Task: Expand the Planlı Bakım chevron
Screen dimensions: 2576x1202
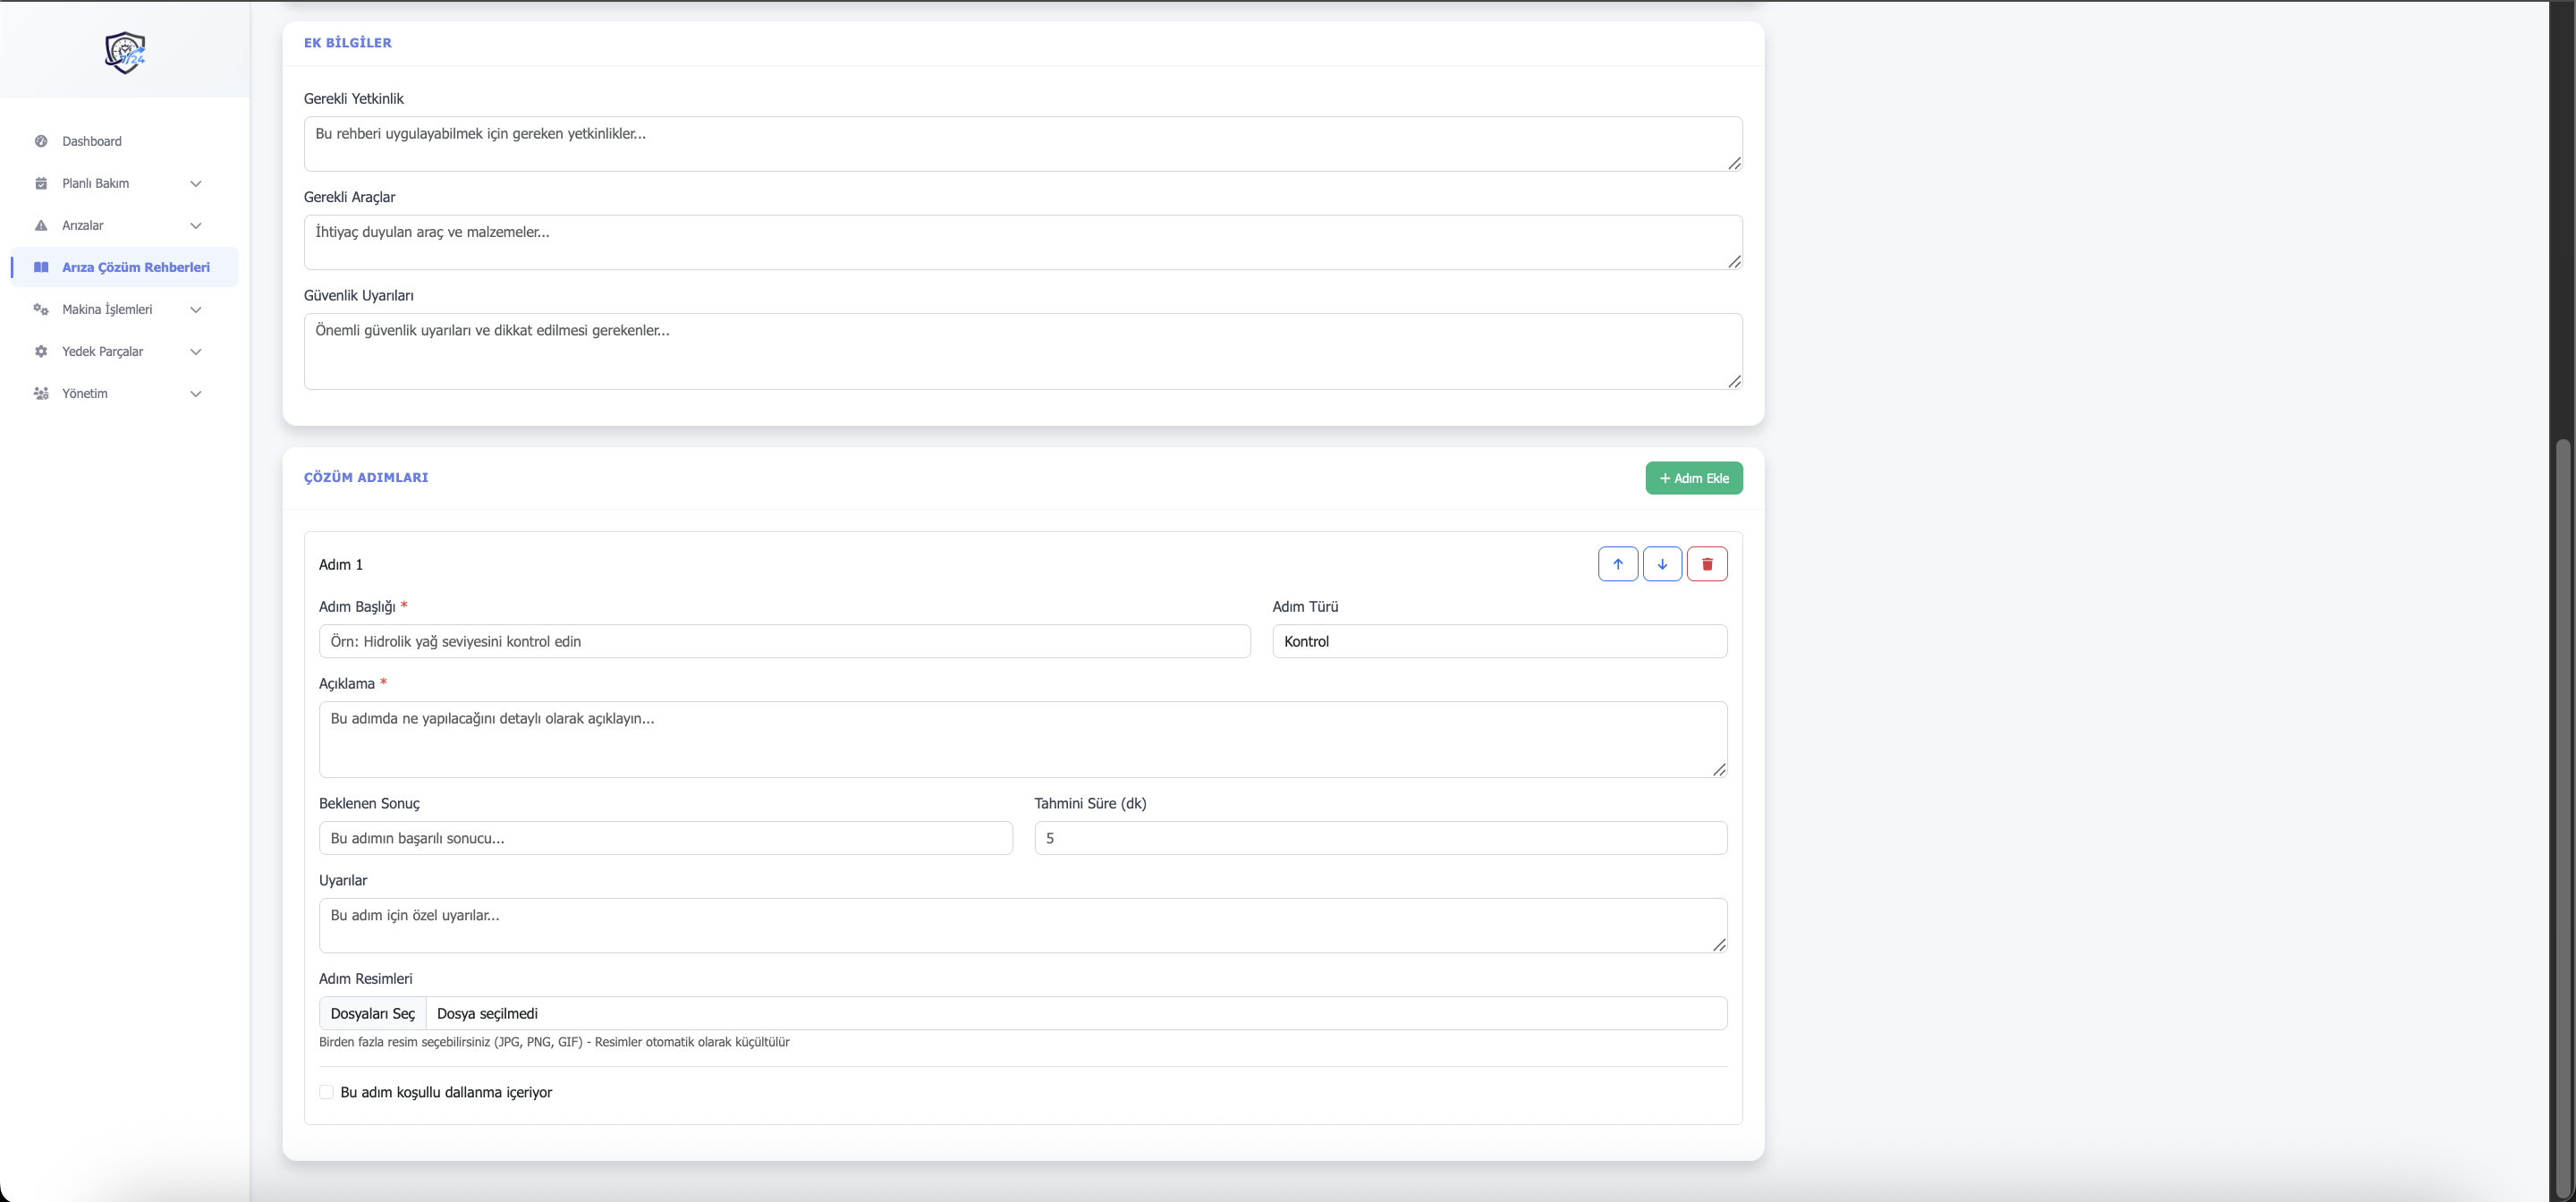Action: pyautogui.click(x=196, y=183)
